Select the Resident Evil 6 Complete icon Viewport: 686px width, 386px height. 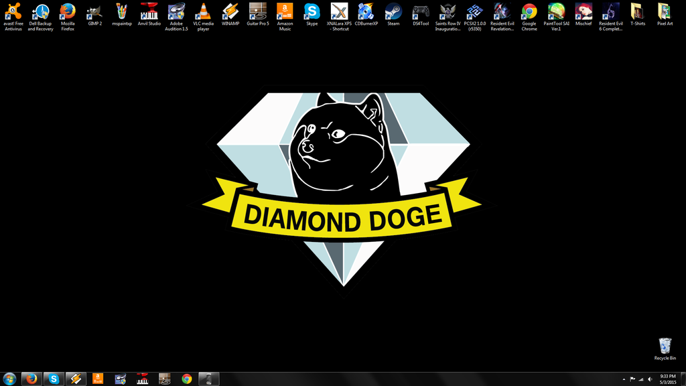[610, 17]
